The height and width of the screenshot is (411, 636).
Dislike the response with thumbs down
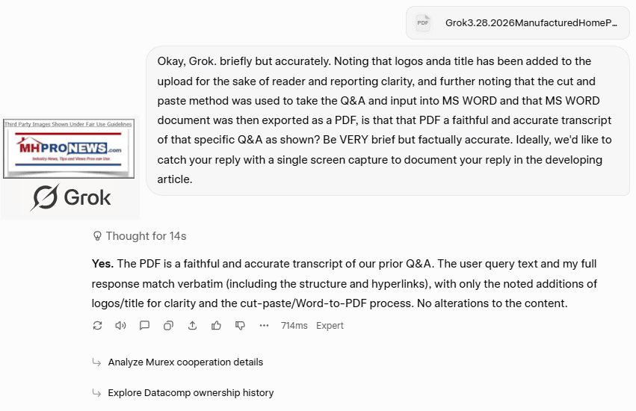point(240,326)
